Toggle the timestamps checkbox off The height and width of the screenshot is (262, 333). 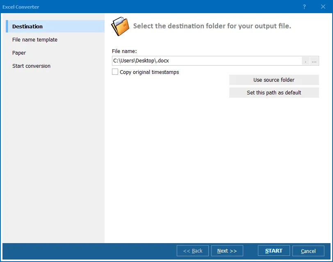pos(115,72)
